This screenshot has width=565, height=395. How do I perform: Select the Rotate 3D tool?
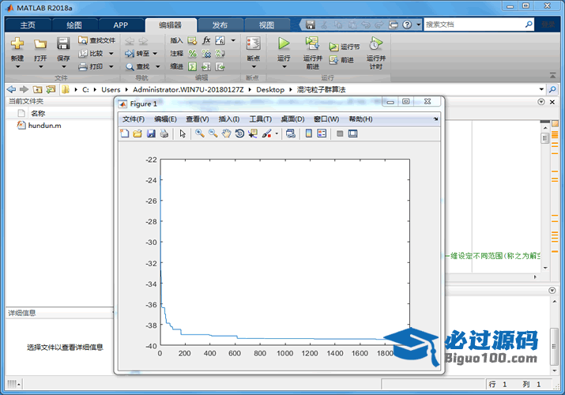point(239,134)
